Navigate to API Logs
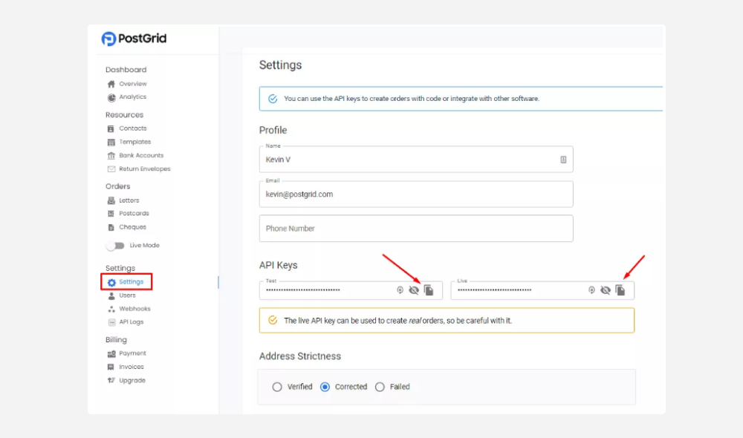Image resolution: width=743 pixels, height=438 pixels. (x=131, y=322)
